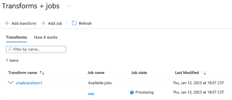
Task: Click the Processing status sync icon
Action: click(132, 92)
